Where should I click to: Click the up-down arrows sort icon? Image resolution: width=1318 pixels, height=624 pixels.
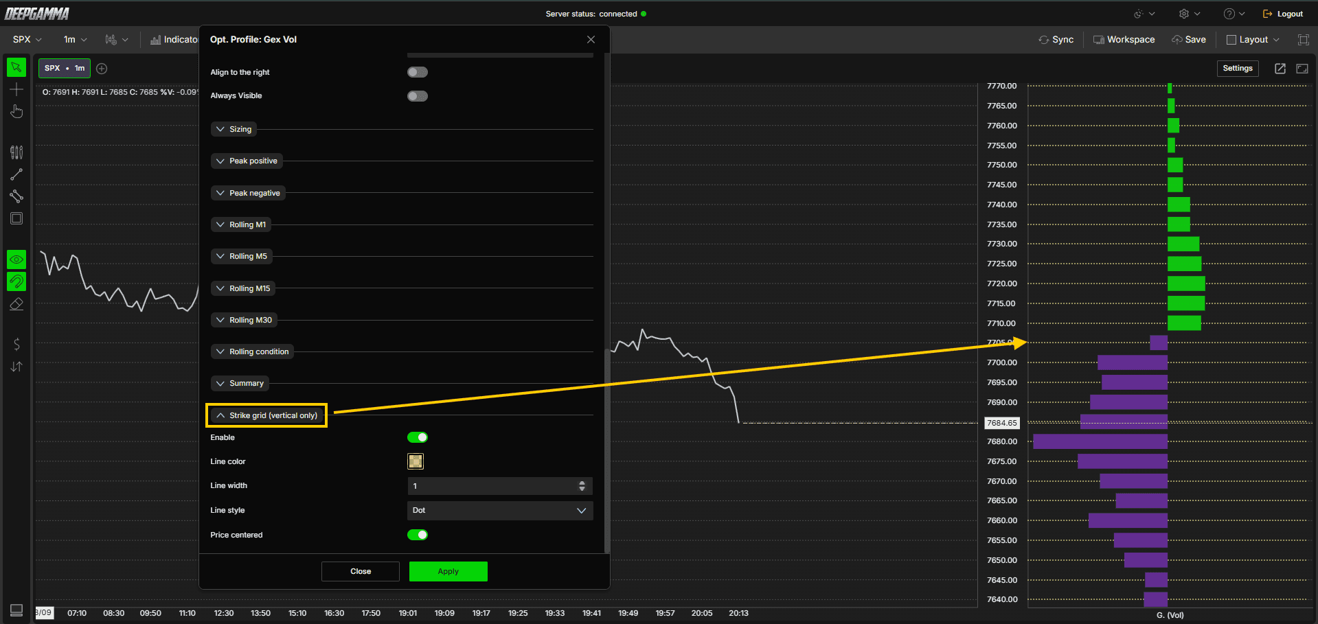pos(16,367)
